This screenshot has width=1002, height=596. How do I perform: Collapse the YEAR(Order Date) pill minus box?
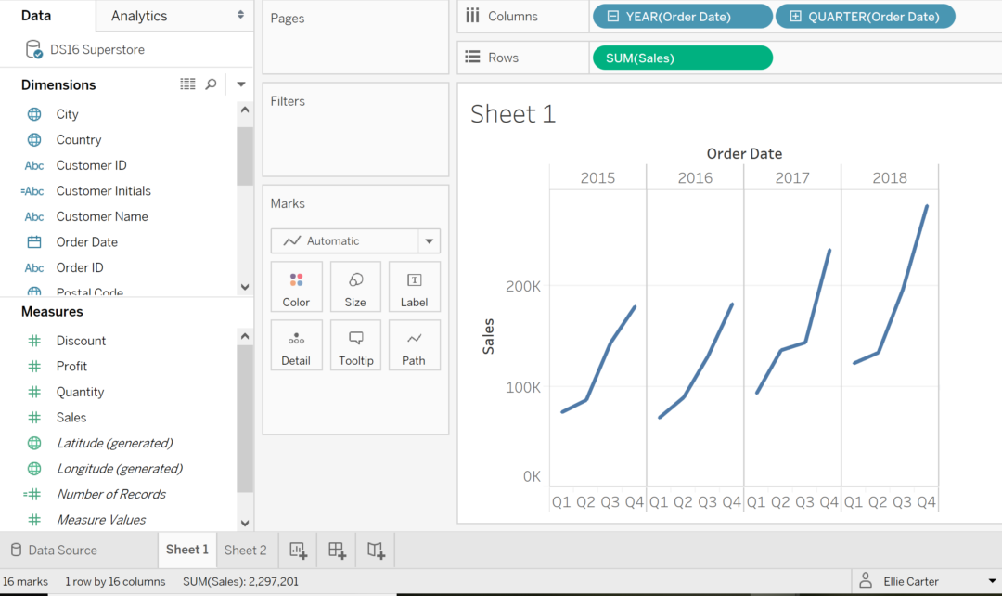613,17
